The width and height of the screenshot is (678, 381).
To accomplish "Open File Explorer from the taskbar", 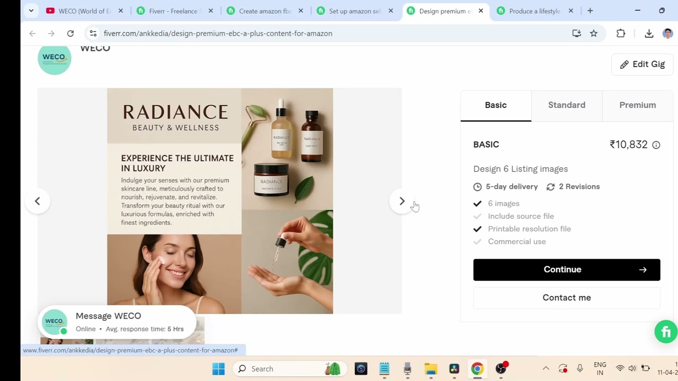I will click(x=431, y=369).
